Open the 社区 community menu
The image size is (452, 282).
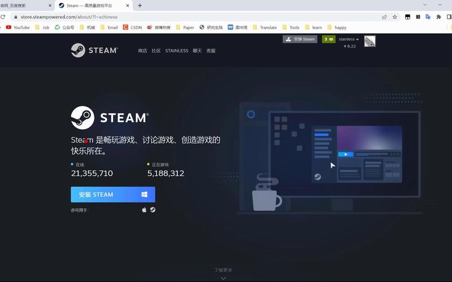156,51
